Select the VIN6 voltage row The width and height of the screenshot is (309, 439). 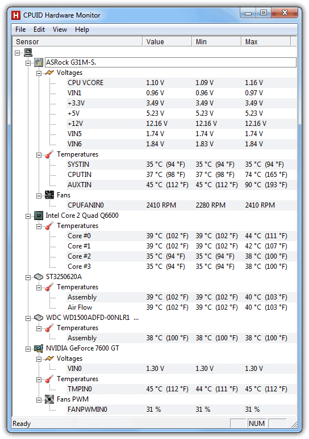(181, 144)
